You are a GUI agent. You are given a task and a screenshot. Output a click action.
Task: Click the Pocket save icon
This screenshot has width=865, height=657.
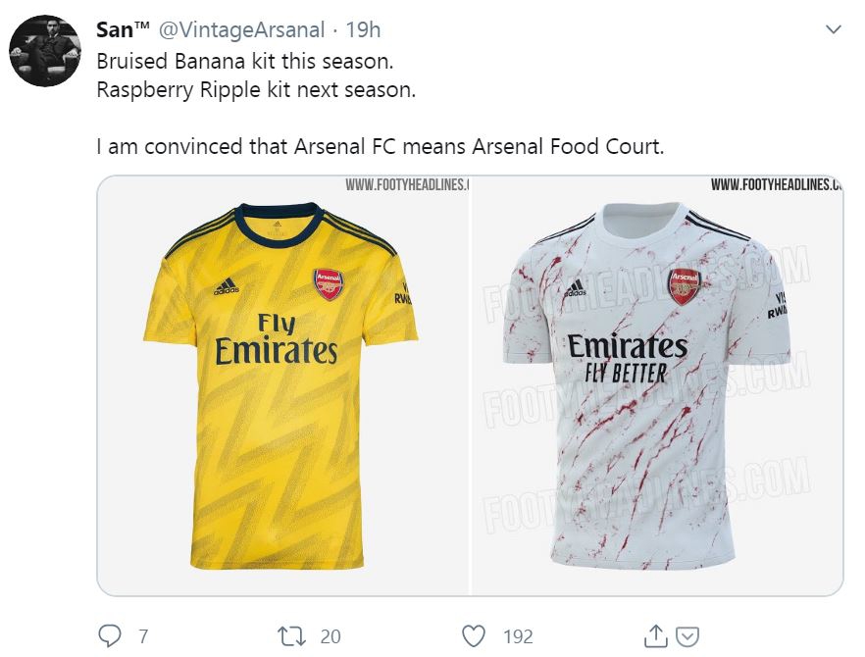tap(688, 636)
